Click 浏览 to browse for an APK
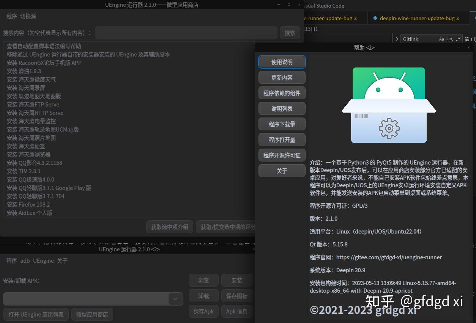The height and width of the screenshot is (323, 476). tap(203, 280)
